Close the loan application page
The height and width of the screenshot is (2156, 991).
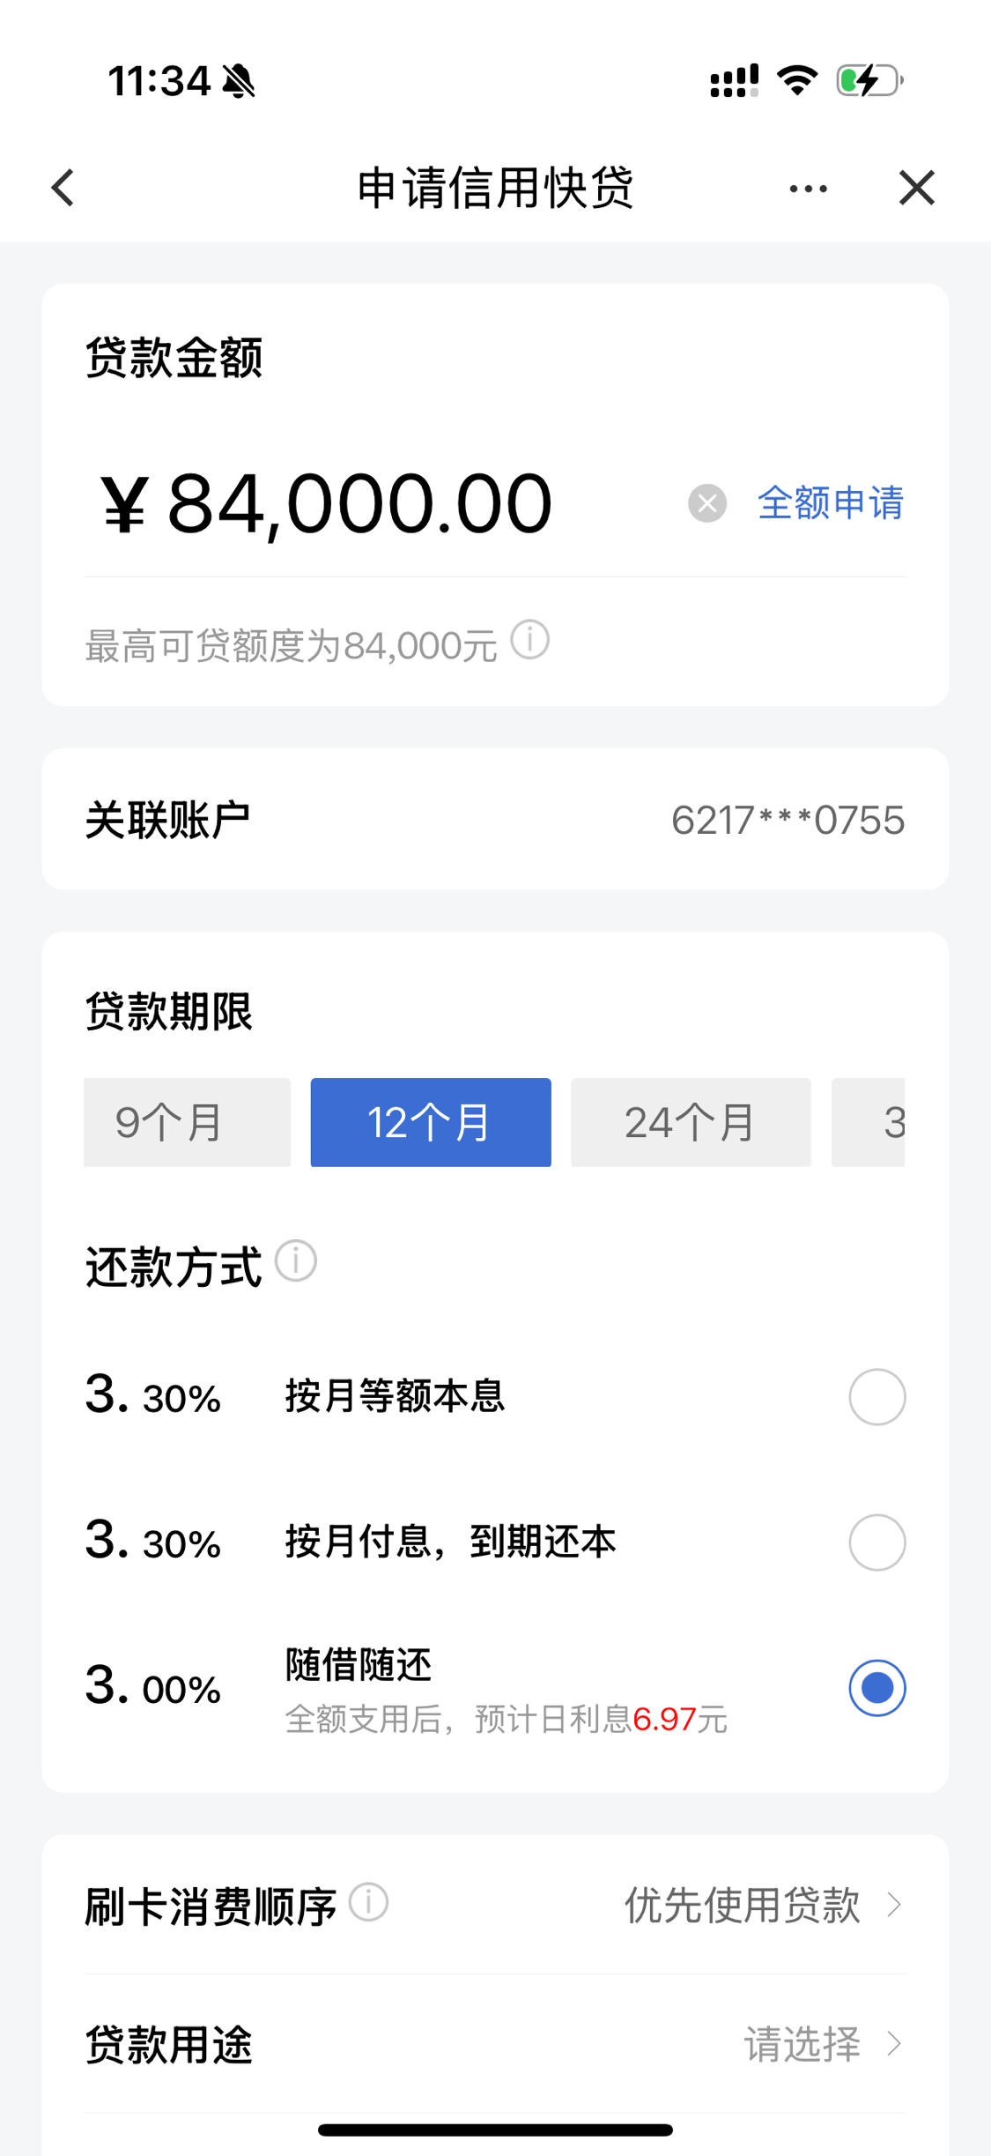pyautogui.click(x=917, y=188)
